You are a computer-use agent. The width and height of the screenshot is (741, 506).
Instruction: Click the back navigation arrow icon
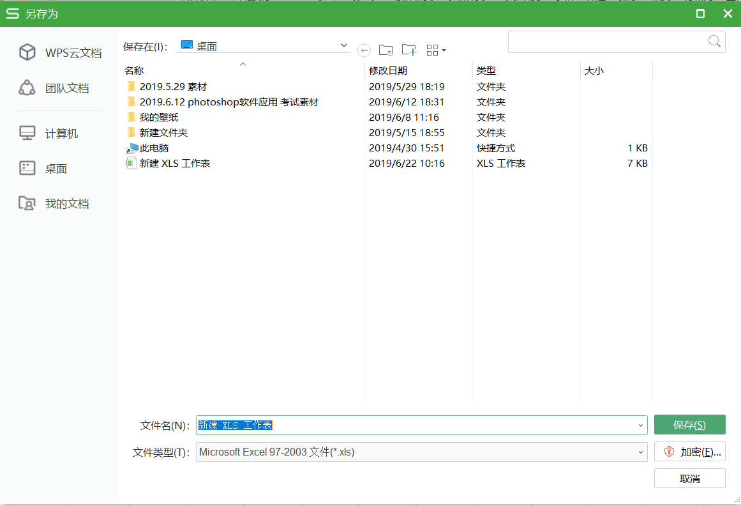364,50
